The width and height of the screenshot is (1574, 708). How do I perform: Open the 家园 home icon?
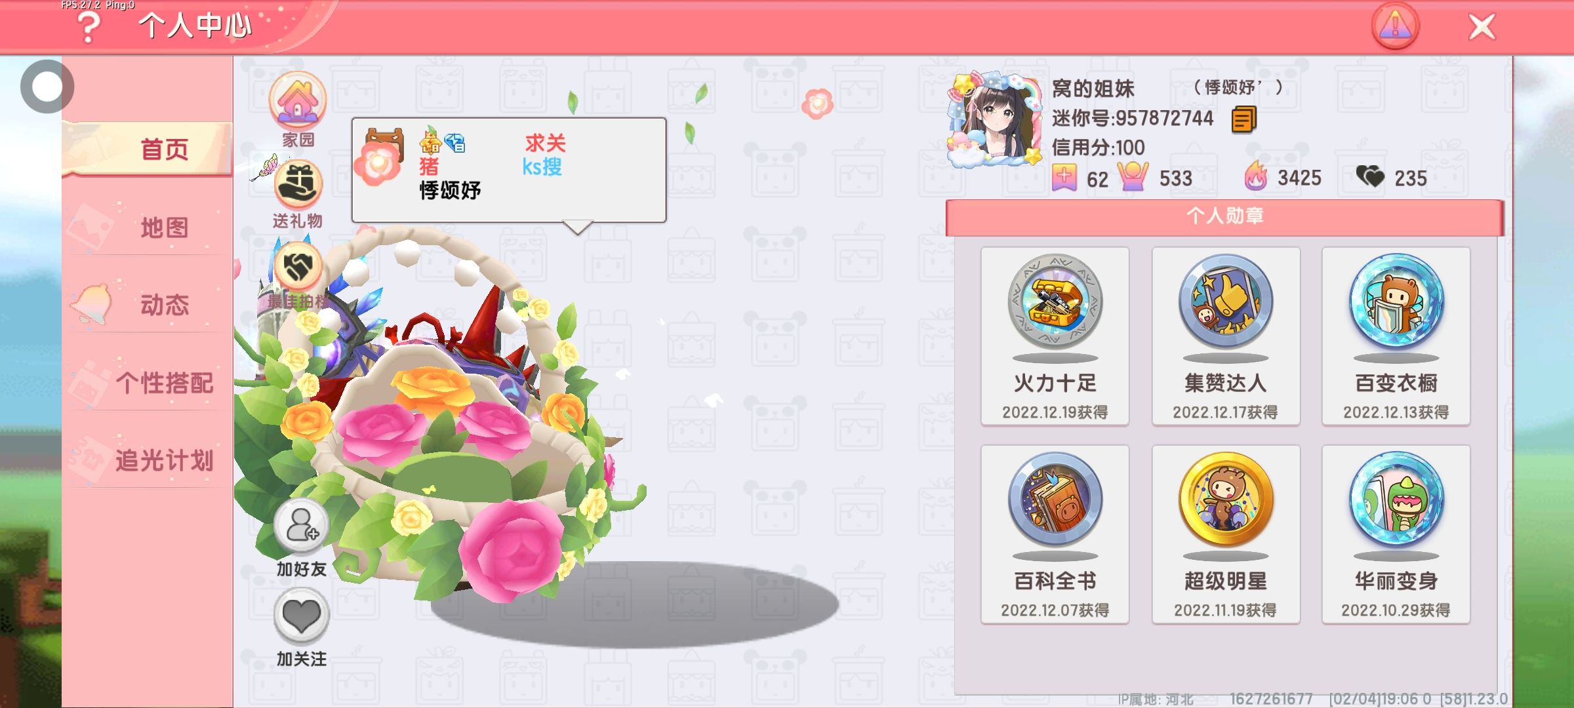pos(298,101)
